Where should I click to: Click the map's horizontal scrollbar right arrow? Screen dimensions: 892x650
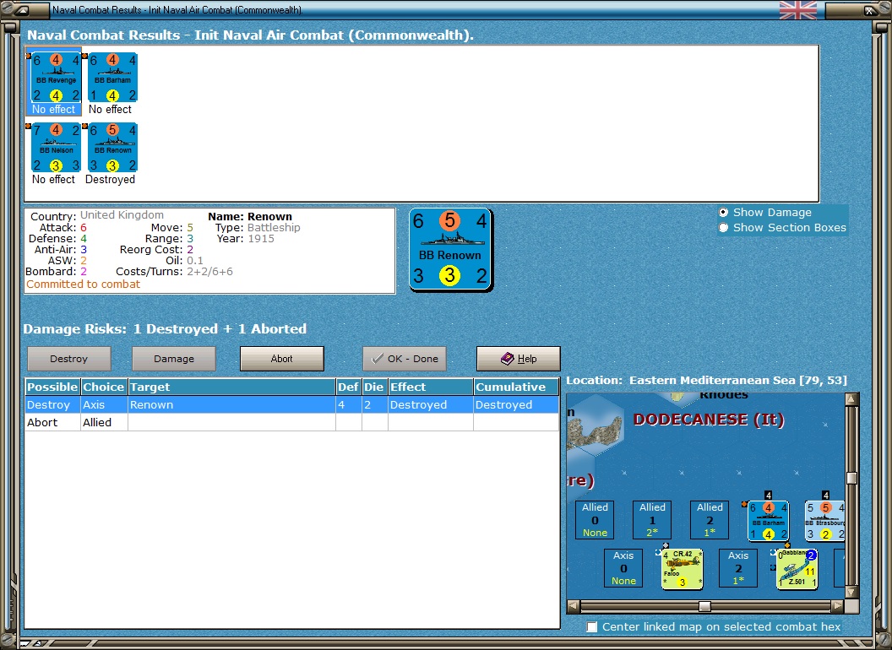(x=837, y=606)
